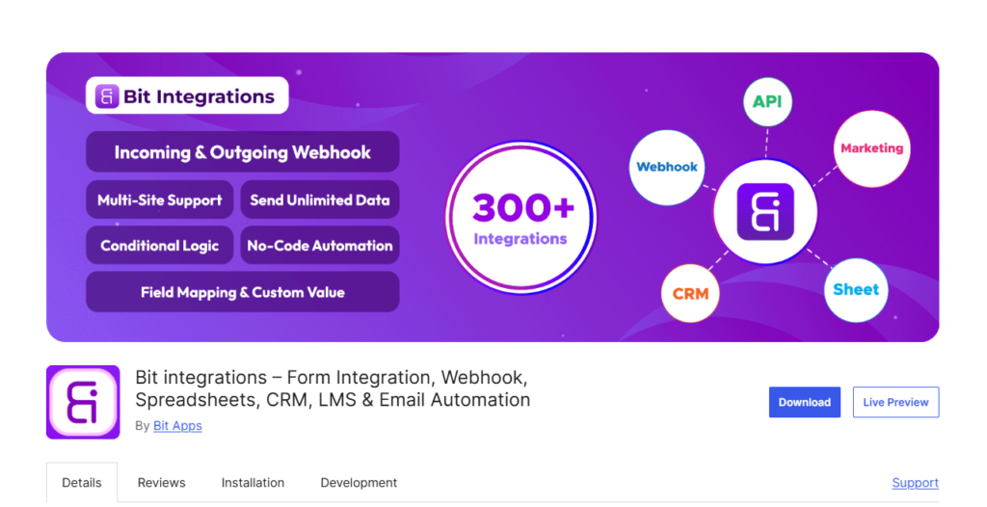Click the Download button
The height and width of the screenshot is (507, 987).
click(x=805, y=402)
